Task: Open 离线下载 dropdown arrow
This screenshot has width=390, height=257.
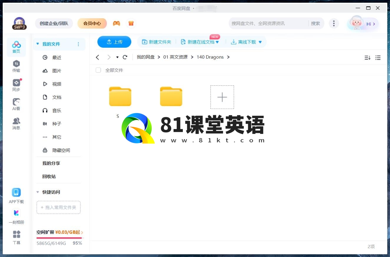Action: (x=260, y=42)
